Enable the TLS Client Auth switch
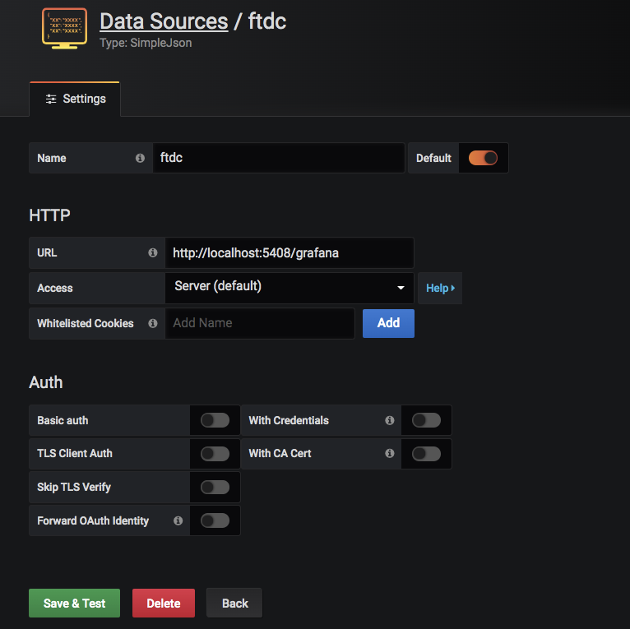 tap(215, 454)
